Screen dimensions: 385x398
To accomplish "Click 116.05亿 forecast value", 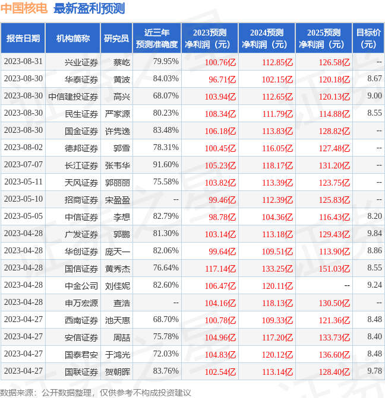I will 277,148.
